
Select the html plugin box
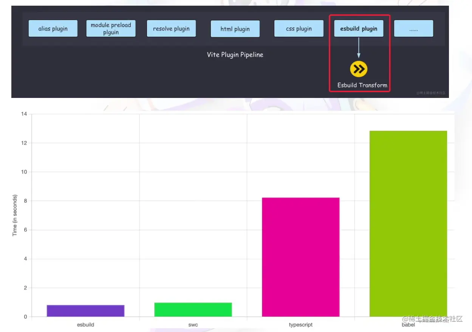[235, 29]
